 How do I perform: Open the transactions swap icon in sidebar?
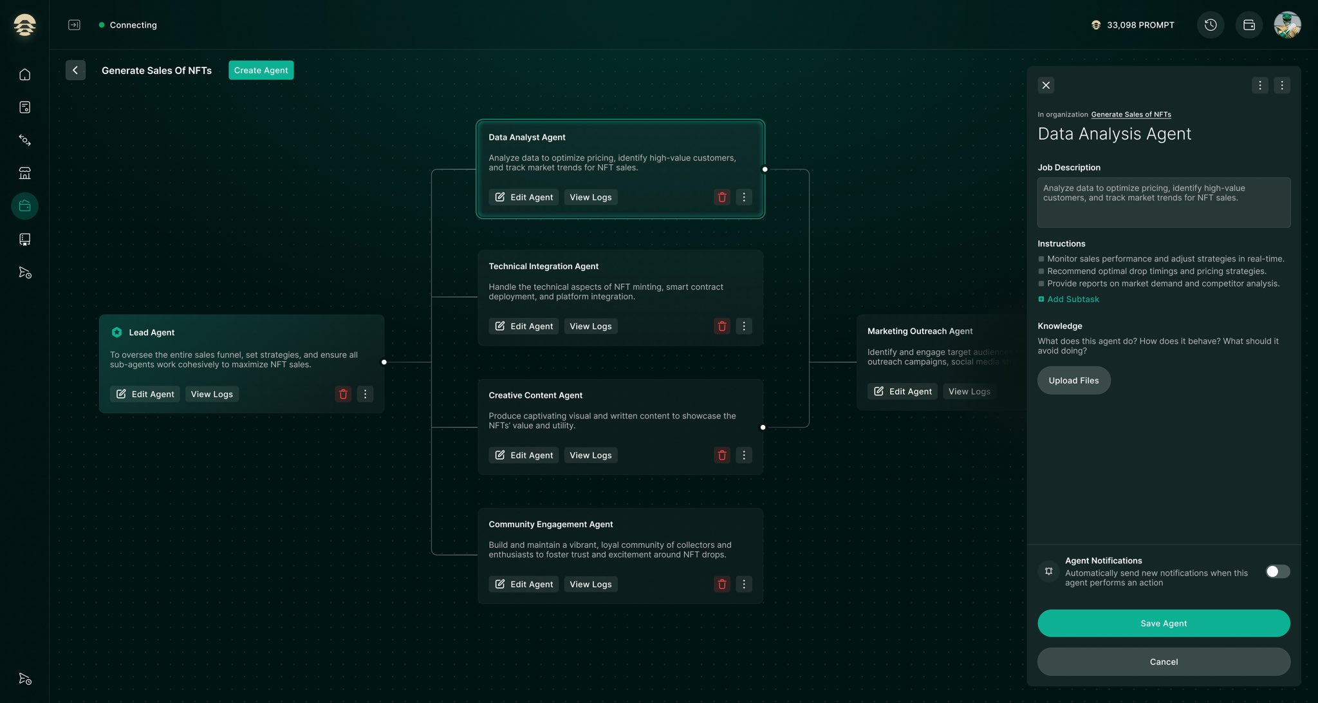point(24,140)
